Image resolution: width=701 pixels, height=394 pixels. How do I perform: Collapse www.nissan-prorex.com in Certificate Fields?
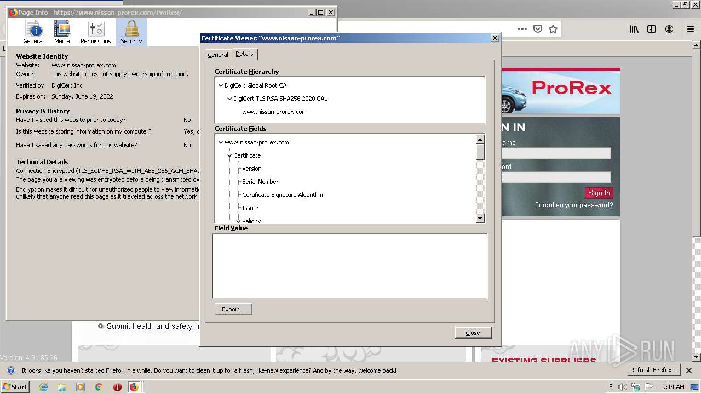tap(220, 142)
